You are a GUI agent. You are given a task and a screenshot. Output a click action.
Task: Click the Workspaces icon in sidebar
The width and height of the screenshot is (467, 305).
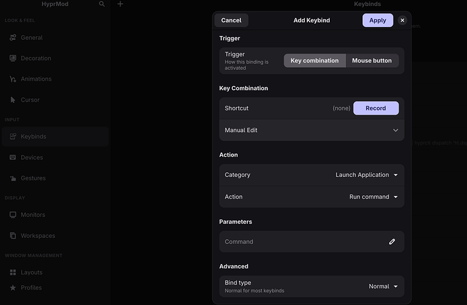point(13,236)
